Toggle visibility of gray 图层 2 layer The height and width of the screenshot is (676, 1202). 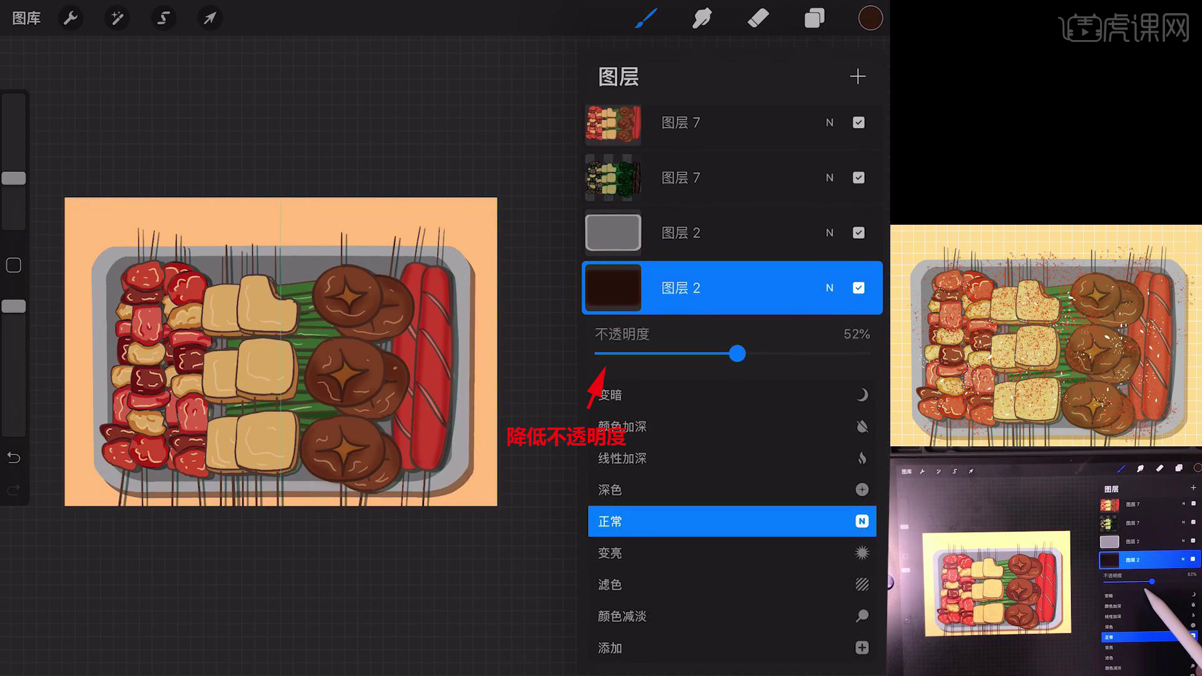(858, 233)
